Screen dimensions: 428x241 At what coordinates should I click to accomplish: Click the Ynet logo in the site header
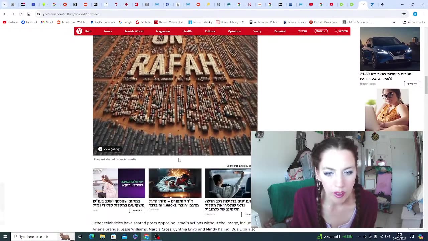tap(79, 31)
